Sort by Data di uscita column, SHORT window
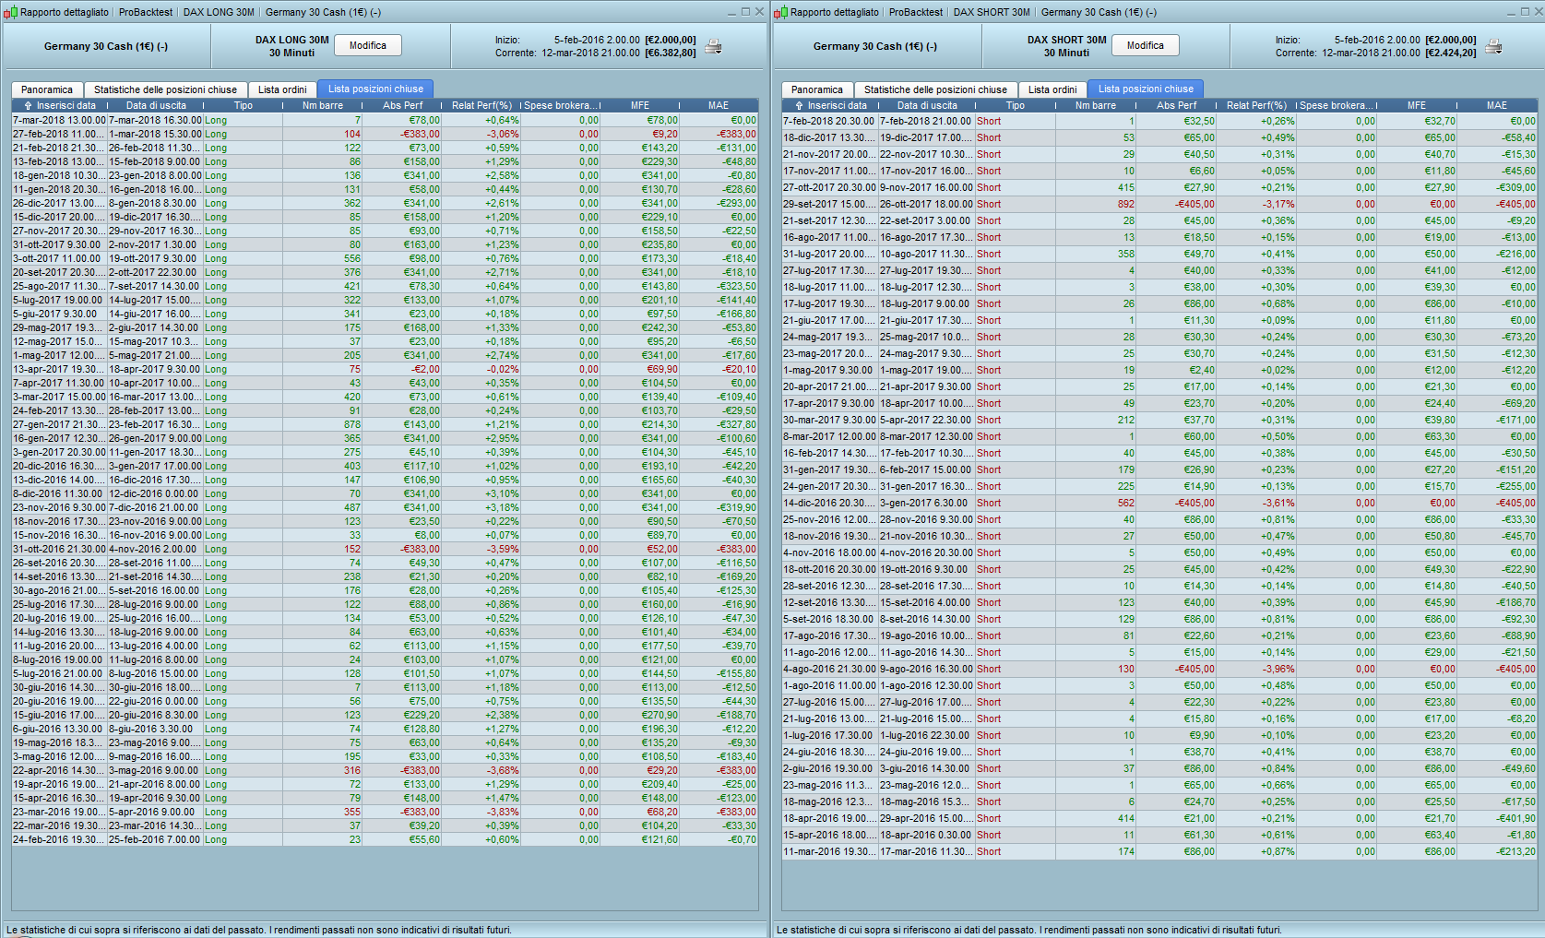The image size is (1545, 938). coord(927,106)
